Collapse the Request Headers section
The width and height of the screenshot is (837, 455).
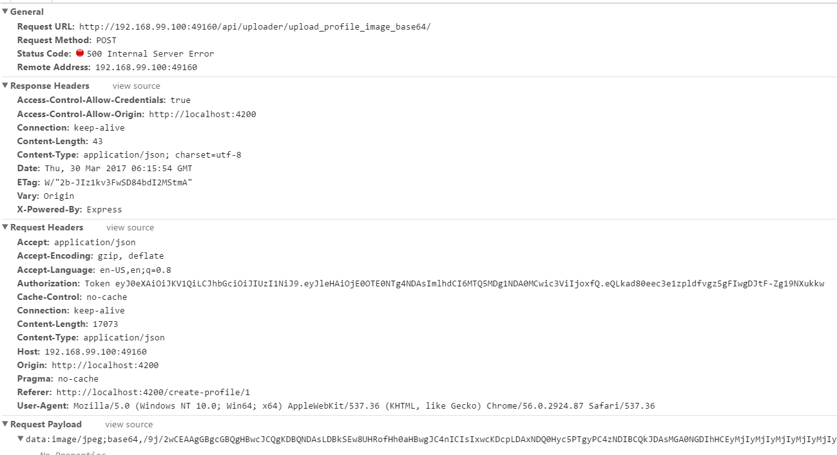[x=5, y=227]
